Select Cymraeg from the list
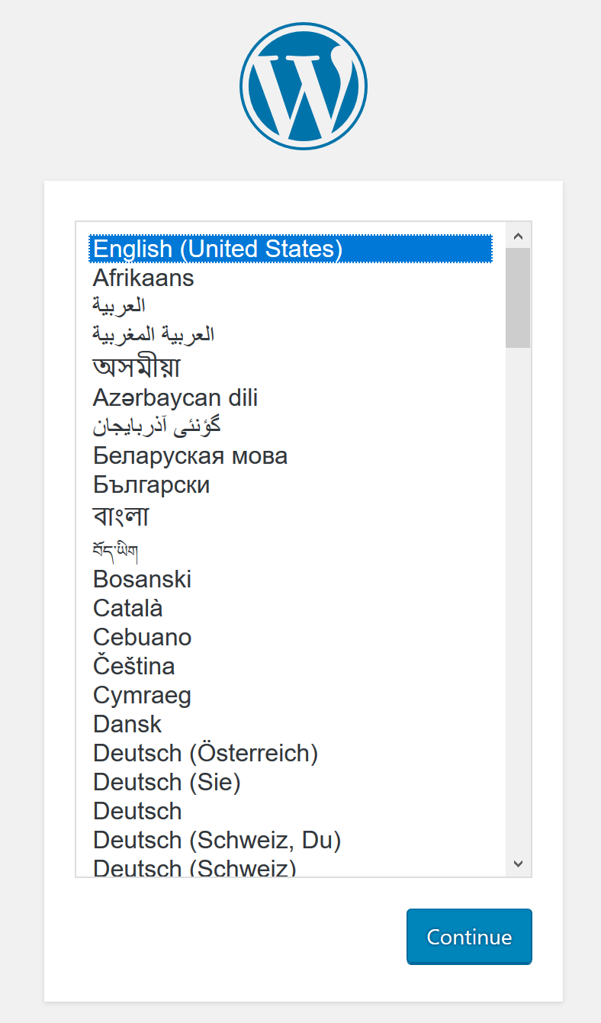Image resolution: width=601 pixels, height=1023 pixels. (x=291, y=695)
